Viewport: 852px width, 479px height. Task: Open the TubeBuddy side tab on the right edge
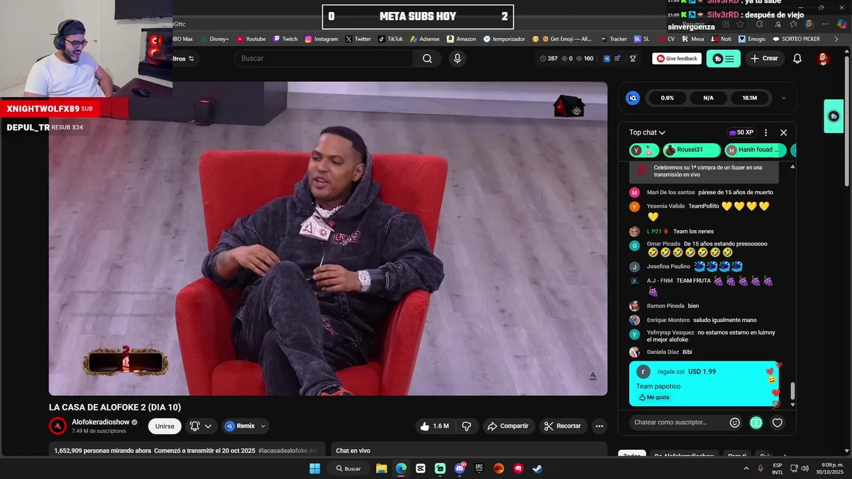coord(834,116)
